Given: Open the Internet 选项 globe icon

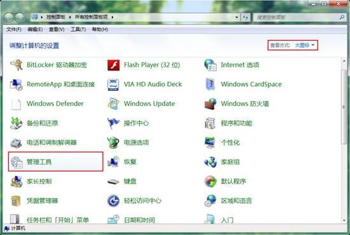Looking at the screenshot, I should click(210, 65).
